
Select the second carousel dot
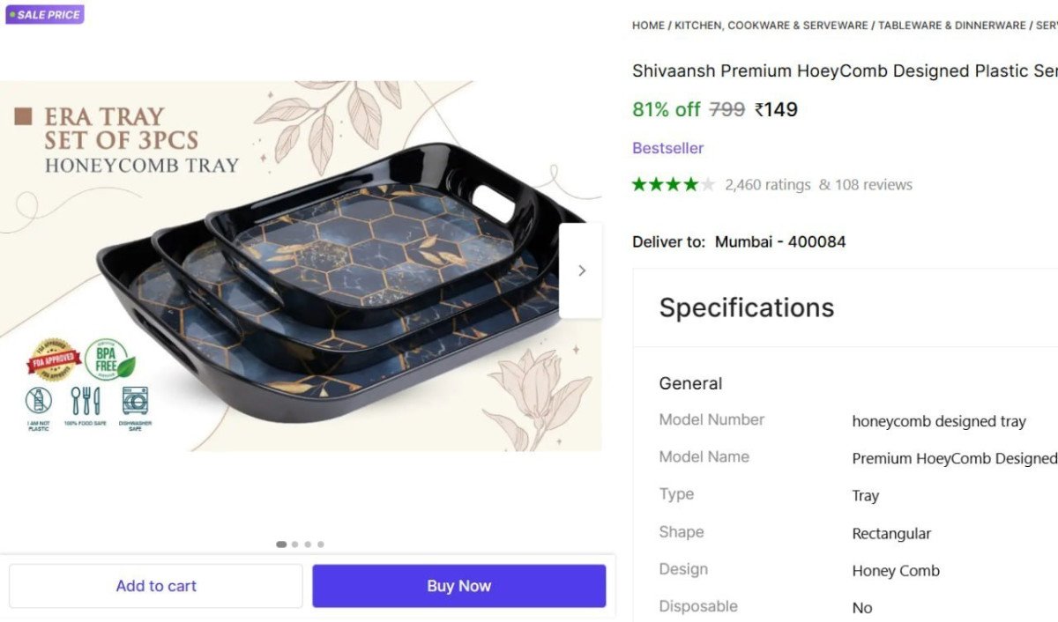click(294, 544)
